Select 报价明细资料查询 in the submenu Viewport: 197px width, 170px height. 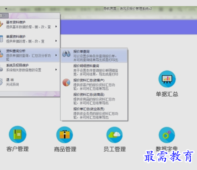(x=94, y=70)
